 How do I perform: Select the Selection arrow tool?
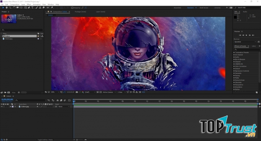3,7
